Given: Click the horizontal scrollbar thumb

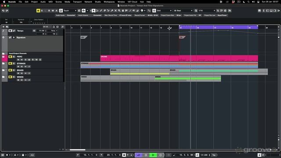Looking at the screenshot, I should [77, 150].
